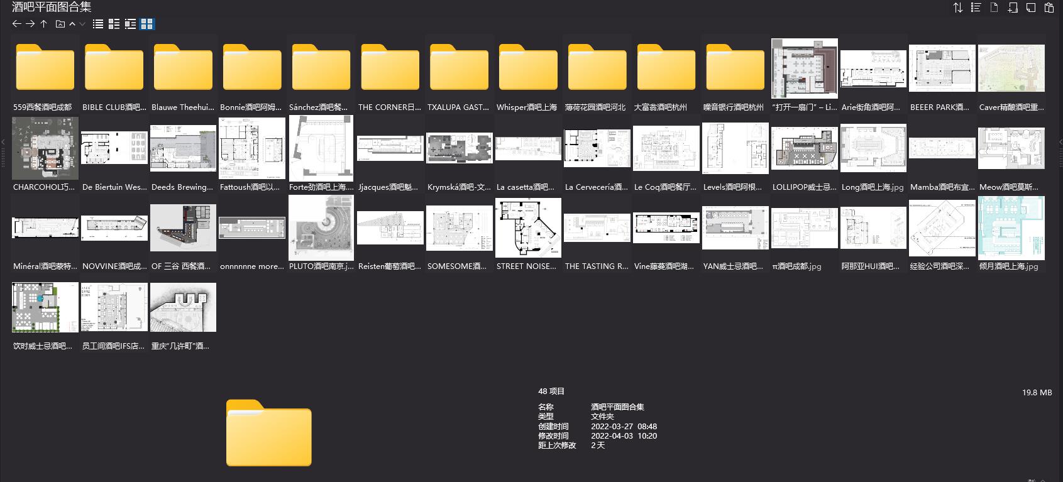Click the up chevron next to the folder icon
Viewport: 1063px width, 482px height.
[x=72, y=24]
